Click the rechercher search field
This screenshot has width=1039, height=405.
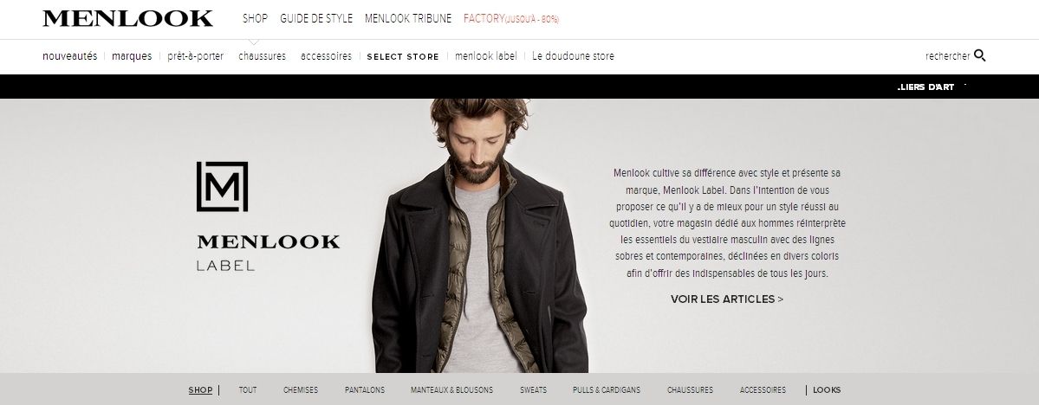click(x=947, y=56)
